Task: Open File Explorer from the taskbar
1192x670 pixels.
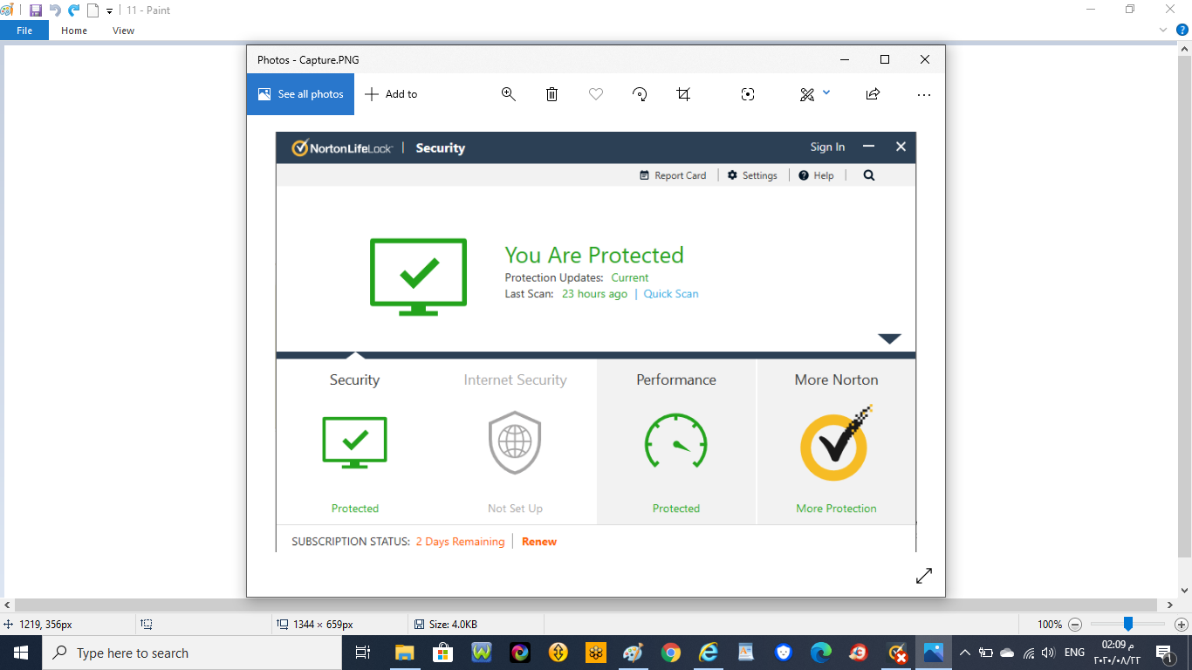Action: [x=405, y=653]
